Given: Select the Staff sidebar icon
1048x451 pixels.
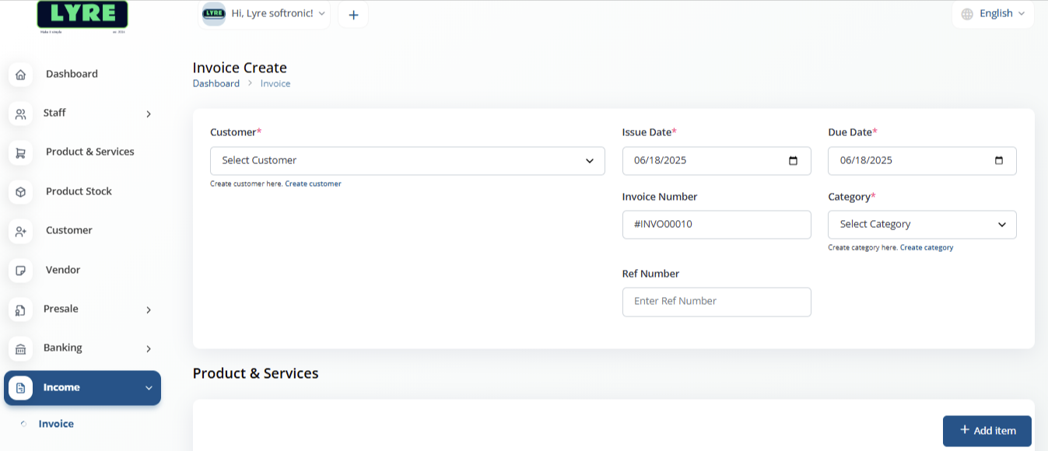Looking at the screenshot, I should point(20,114).
